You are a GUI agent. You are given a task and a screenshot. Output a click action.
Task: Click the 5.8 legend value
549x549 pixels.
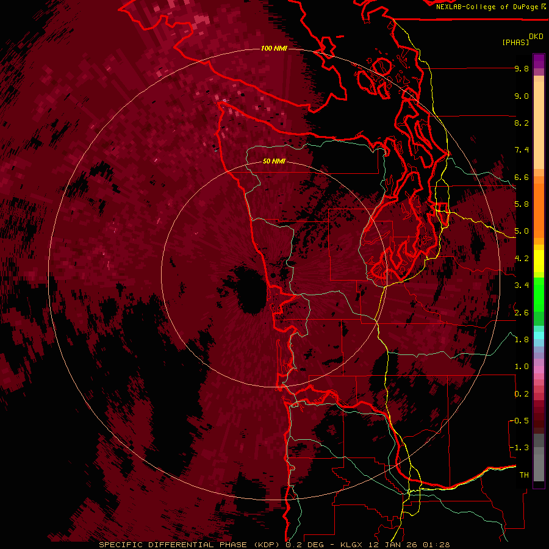coord(522,204)
